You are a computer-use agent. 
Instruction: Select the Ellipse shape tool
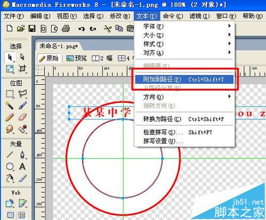pos(10,166)
